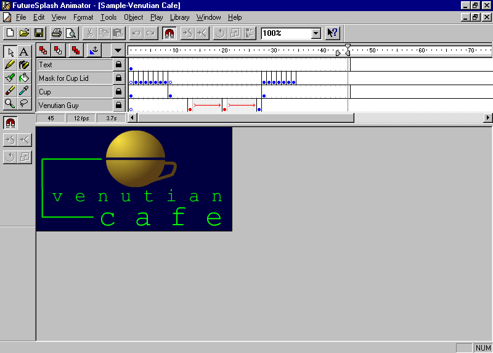Select the Text layer name
This screenshot has width=493, height=353.
(75, 65)
